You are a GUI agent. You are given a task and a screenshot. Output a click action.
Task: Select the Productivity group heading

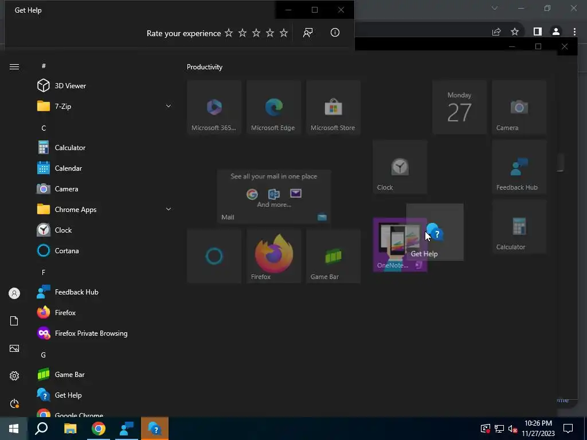click(205, 67)
